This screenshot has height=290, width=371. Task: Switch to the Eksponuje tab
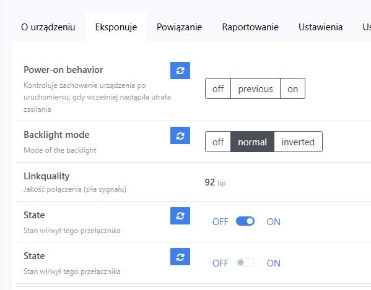116,27
